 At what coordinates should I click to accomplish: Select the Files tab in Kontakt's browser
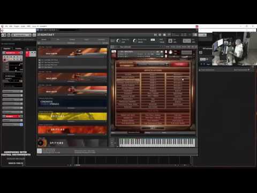[x=58, y=40]
